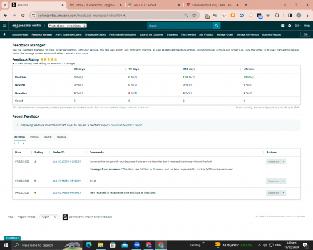Click the Amazon Seller Central logo
Screen dimensions: 313x250
pyautogui.click(x=26, y=26)
